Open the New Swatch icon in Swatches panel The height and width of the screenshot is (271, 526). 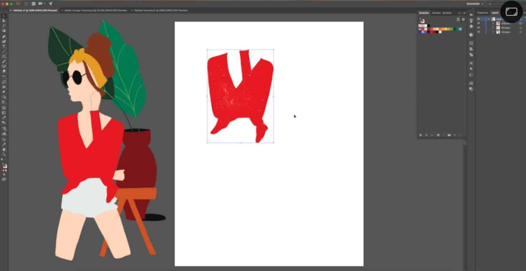tap(454, 135)
